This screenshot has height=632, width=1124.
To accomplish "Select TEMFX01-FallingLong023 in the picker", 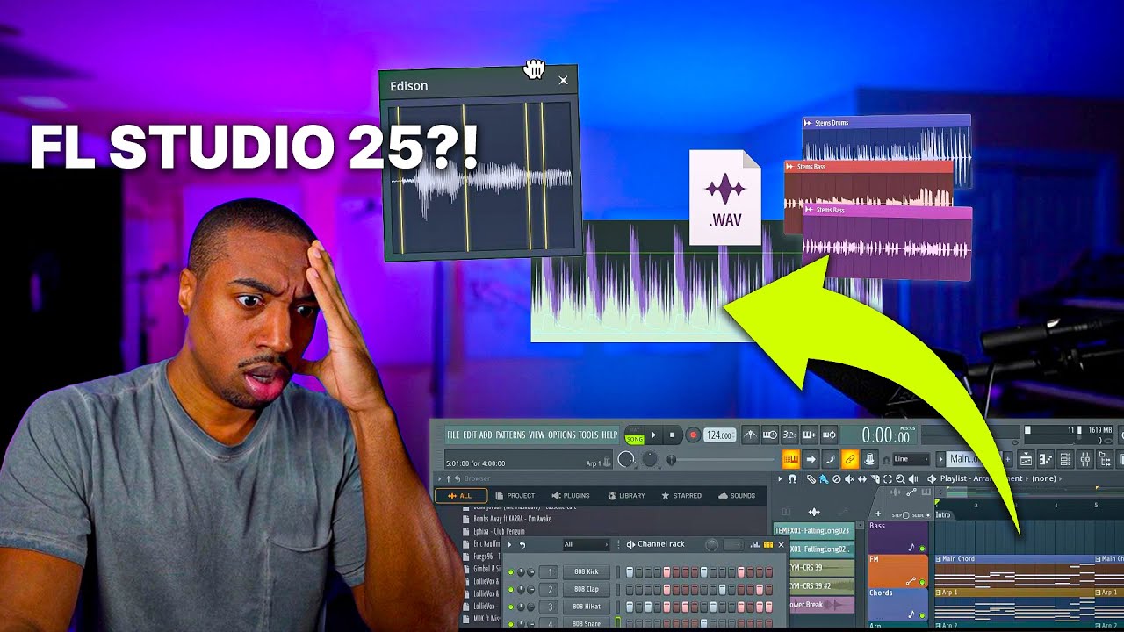I will pos(813,530).
